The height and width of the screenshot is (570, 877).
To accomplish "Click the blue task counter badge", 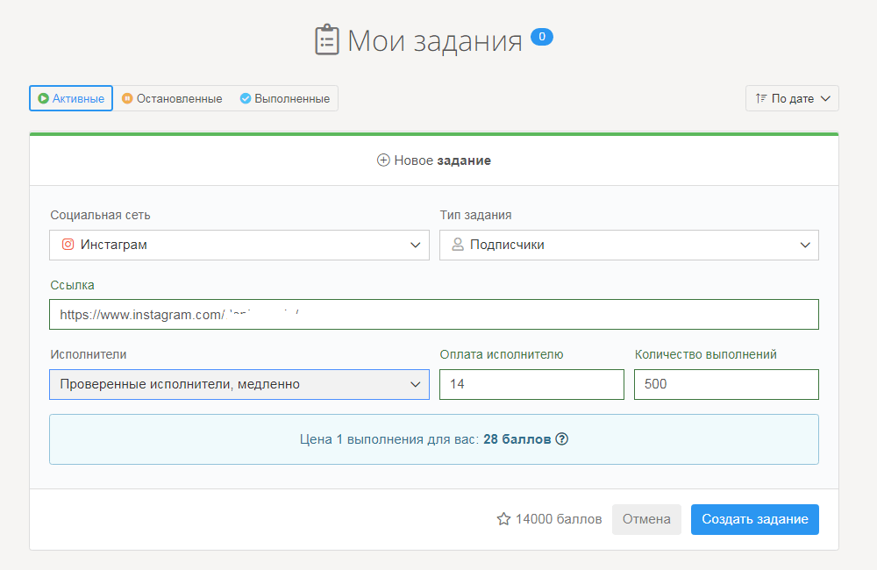I will click(542, 37).
